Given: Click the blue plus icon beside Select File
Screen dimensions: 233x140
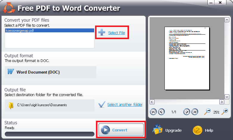Looking at the screenshot, I should point(102,32).
